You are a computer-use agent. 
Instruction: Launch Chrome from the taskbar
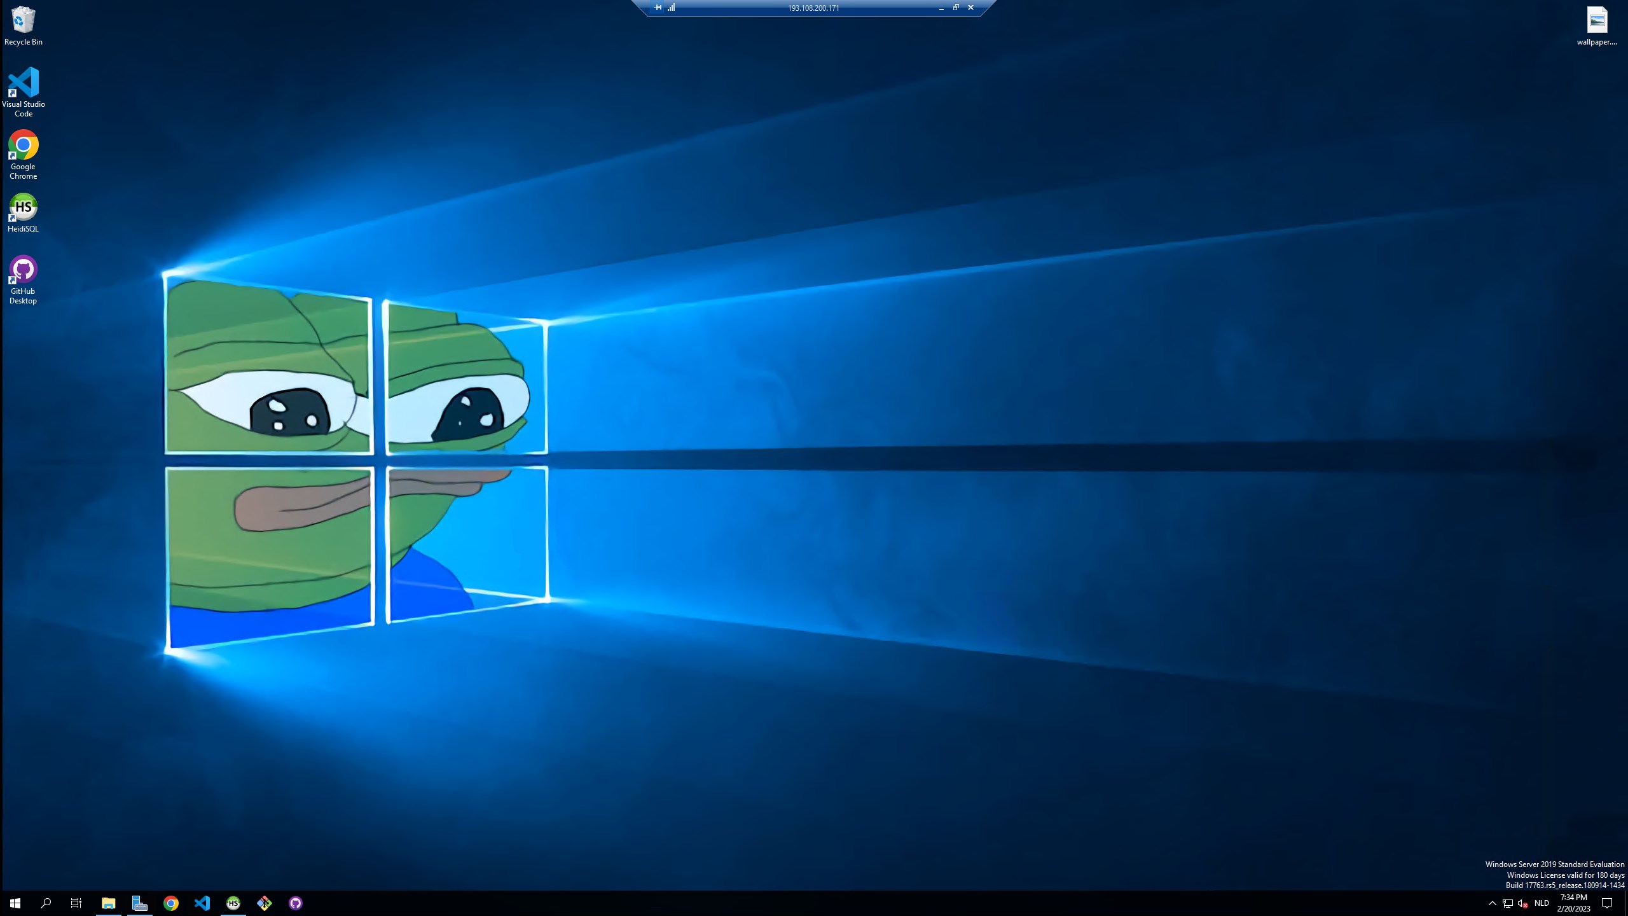[170, 903]
